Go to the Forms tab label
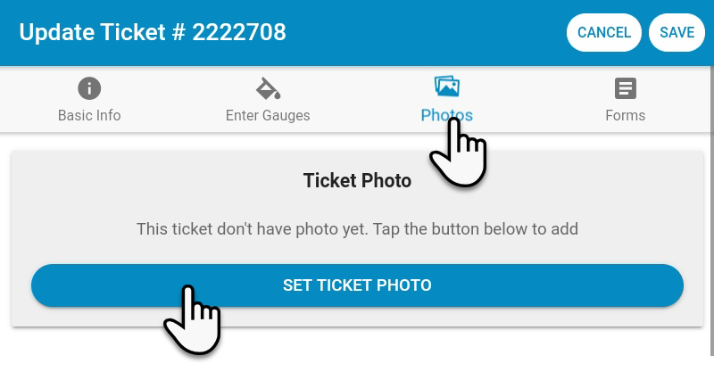The height and width of the screenshot is (380, 714). pyautogui.click(x=626, y=115)
